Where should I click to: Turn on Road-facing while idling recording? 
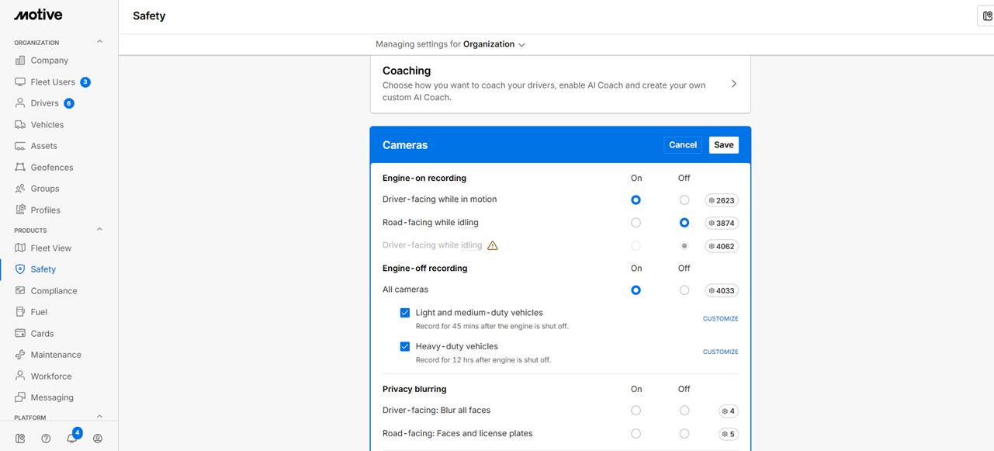click(x=636, y=223)
